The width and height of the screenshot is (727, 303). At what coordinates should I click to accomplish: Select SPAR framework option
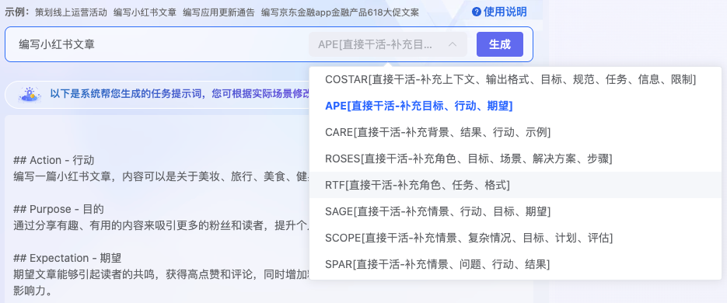tap(515, 265)
